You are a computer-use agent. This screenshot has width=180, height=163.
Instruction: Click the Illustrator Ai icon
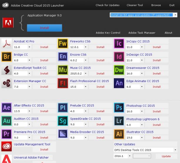[x=119, y=134]
